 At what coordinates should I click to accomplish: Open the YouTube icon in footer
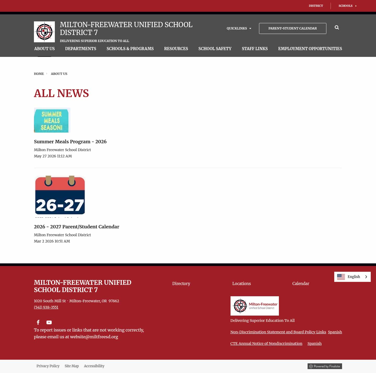pyautogui.click(x=49, y=322)
